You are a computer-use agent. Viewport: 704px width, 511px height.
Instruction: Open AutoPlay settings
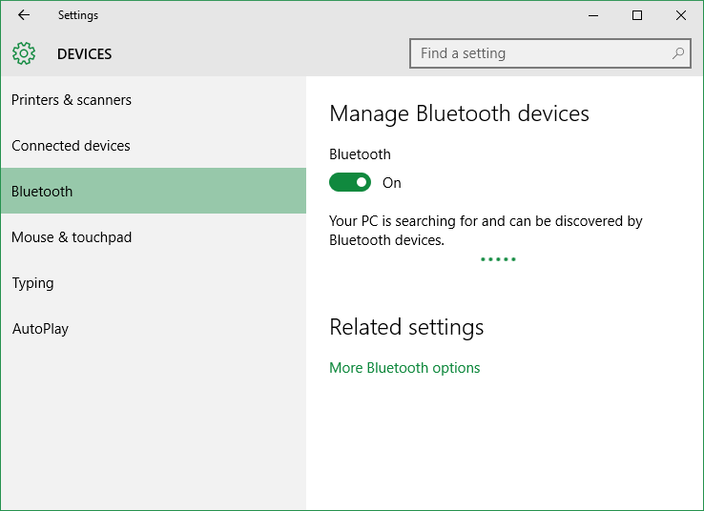[x=154, y=328]
